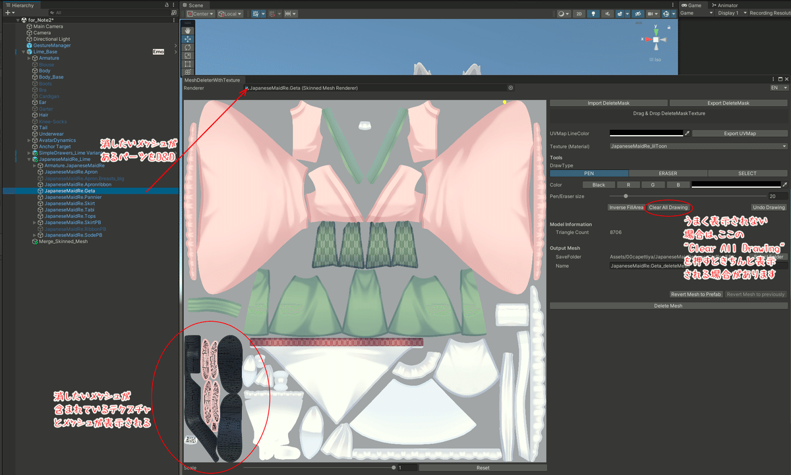791x475 pixels.
Task: Select the MeshDeleterWithTexture tab
Action: coord(212,80)
